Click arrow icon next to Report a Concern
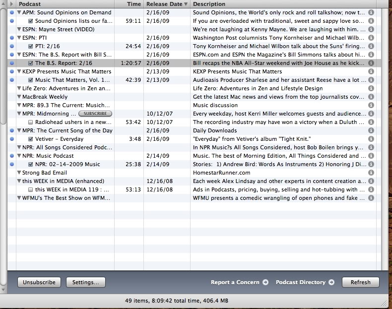The image size is (392, 309). 265,282
